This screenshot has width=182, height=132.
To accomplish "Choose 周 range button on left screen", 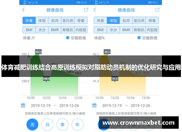I will [32, 124].
